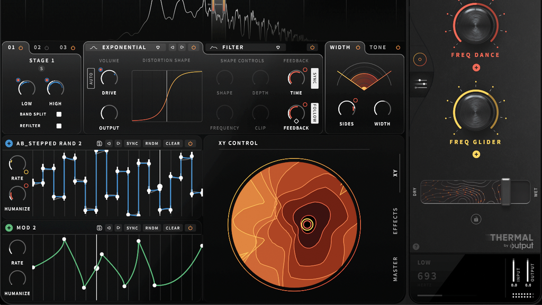Open the Tone tab
This screenshot has height=305, width=542.
pyautogui.click(x=378, y=47)
